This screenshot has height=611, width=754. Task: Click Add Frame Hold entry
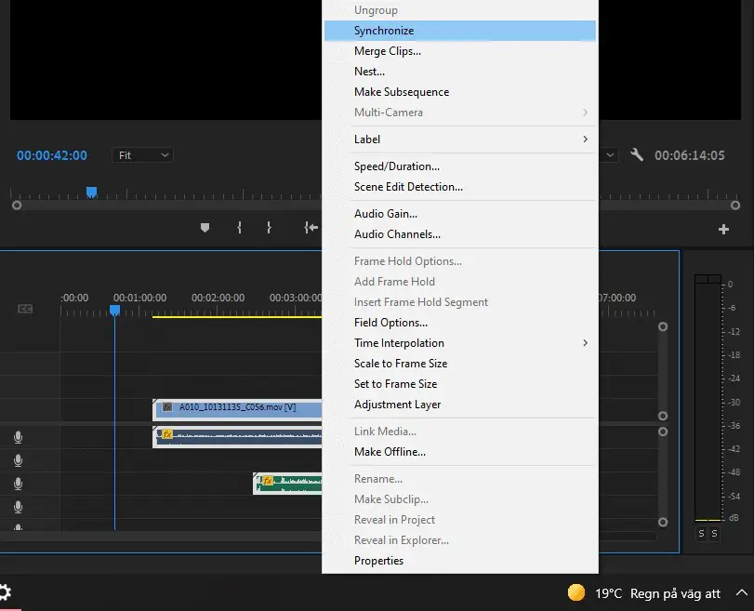[x=460, y=282]
